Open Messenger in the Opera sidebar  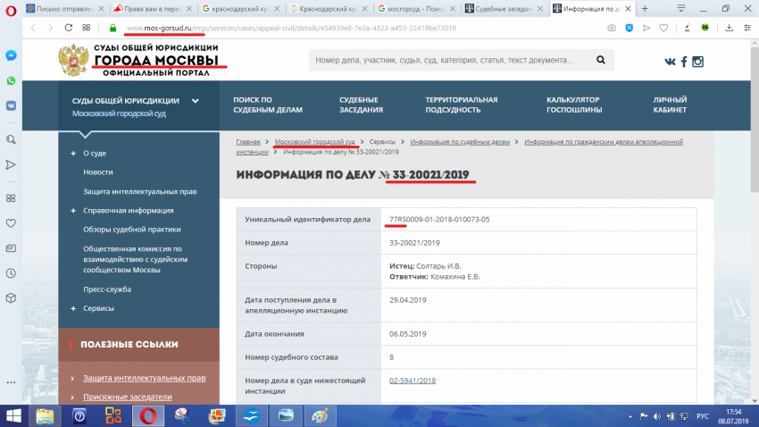point(11,54)
